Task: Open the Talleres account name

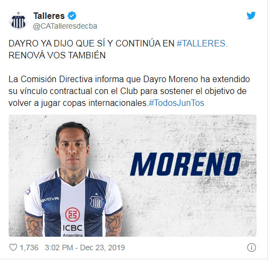Action: [x=49, y=16]
